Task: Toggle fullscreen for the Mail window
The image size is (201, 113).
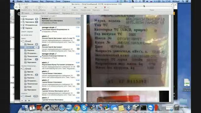Action: [x=172, y=4]
